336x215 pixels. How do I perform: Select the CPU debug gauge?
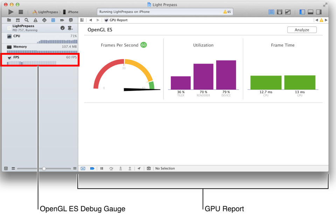click(x=40, y=38)
